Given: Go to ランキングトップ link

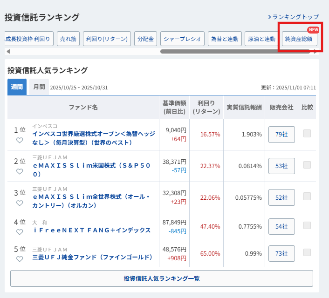Looking at the screenshot, I should click(294, 17).
